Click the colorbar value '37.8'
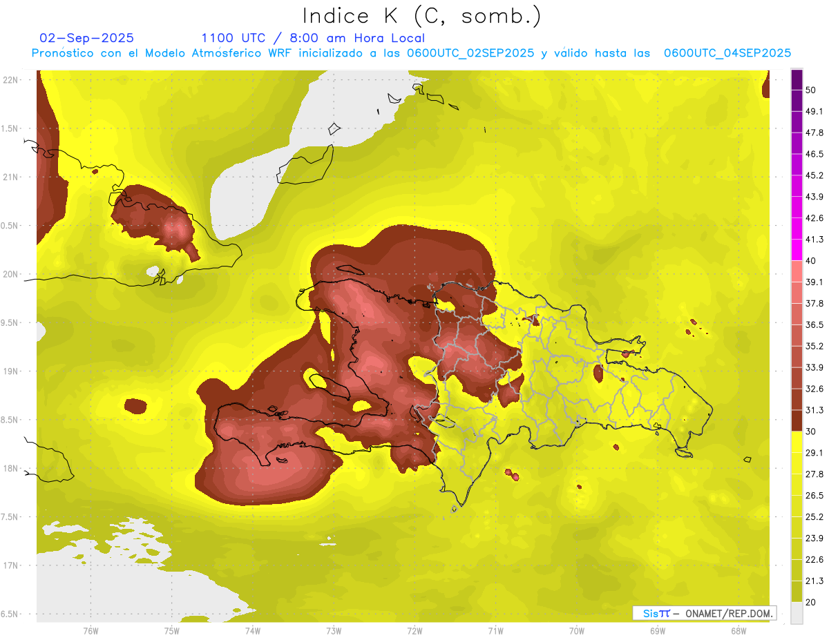829x640 pixels. (x=814, y=303)
